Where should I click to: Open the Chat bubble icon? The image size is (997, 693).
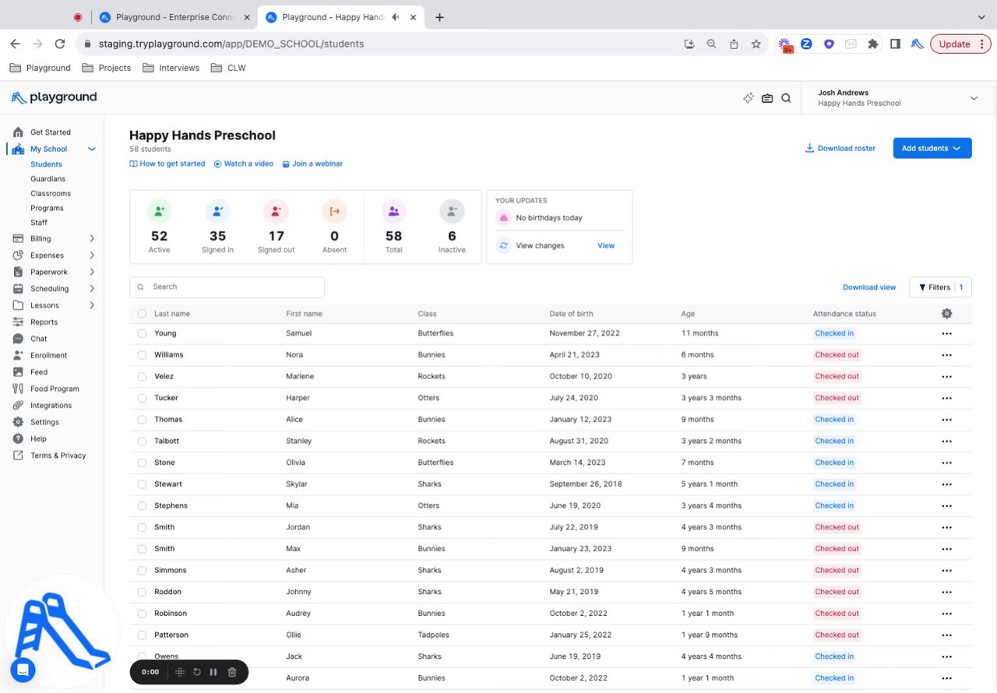(x=18, y=339)
